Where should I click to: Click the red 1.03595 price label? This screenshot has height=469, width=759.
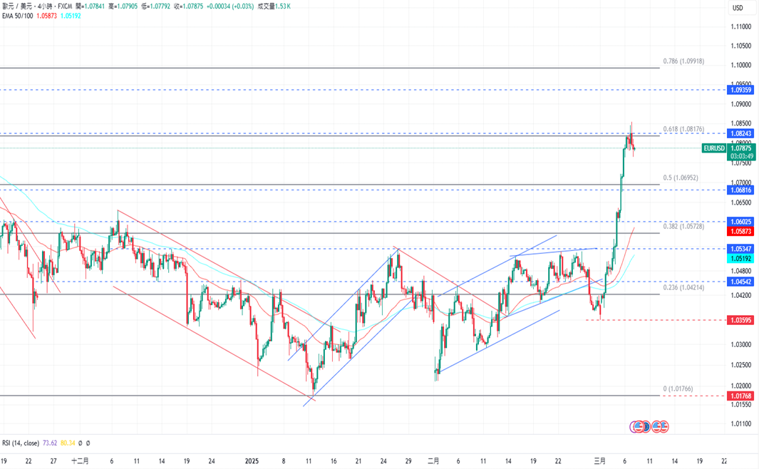(x=740, y=321)
